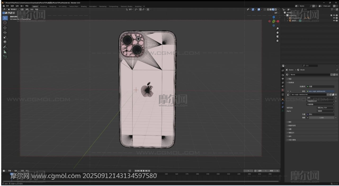Image resolution: width=339 pixels, height=186 pixels.
Task: Click the pan view hand icon
Action: tap(277, 32)
